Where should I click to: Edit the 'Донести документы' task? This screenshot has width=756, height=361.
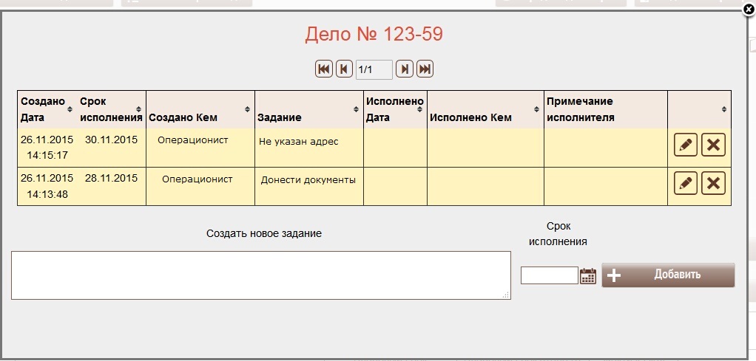point(686,183)
